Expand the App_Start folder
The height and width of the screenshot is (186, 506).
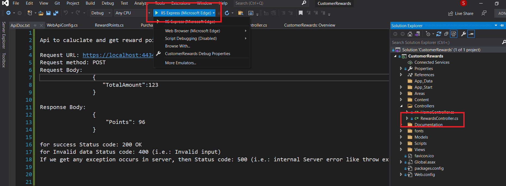tap(401, 87)
